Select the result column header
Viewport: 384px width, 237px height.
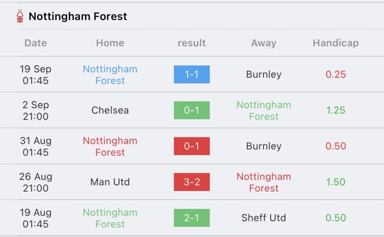click(x=192, y=43)
